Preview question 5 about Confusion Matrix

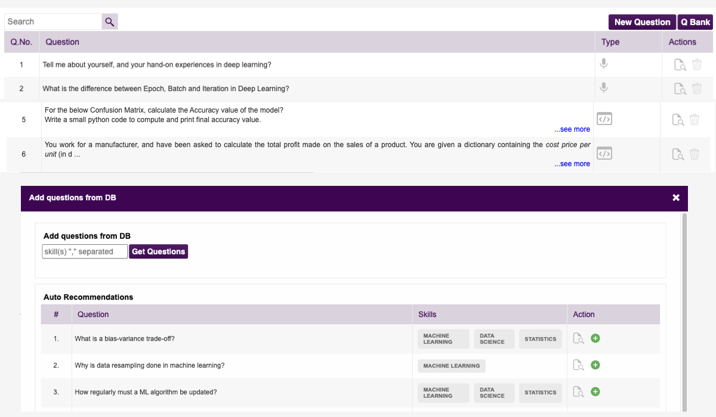(678, 120)
